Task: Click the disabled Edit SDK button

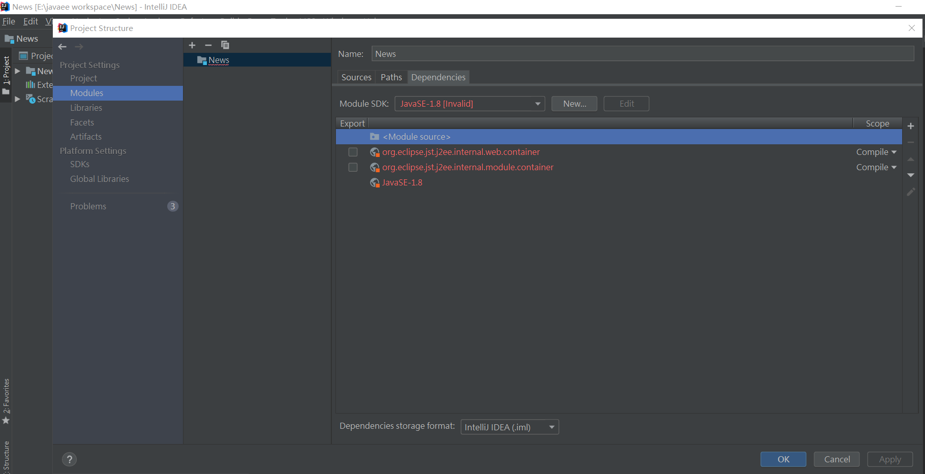Action: tap(626, 104)
